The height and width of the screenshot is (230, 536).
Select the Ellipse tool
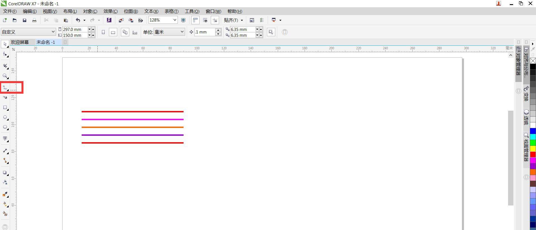5,117
